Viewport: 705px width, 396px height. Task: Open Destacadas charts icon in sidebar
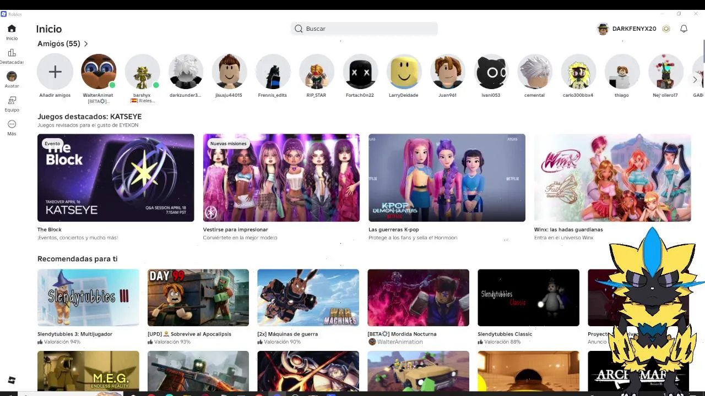[x=12, y=53]
